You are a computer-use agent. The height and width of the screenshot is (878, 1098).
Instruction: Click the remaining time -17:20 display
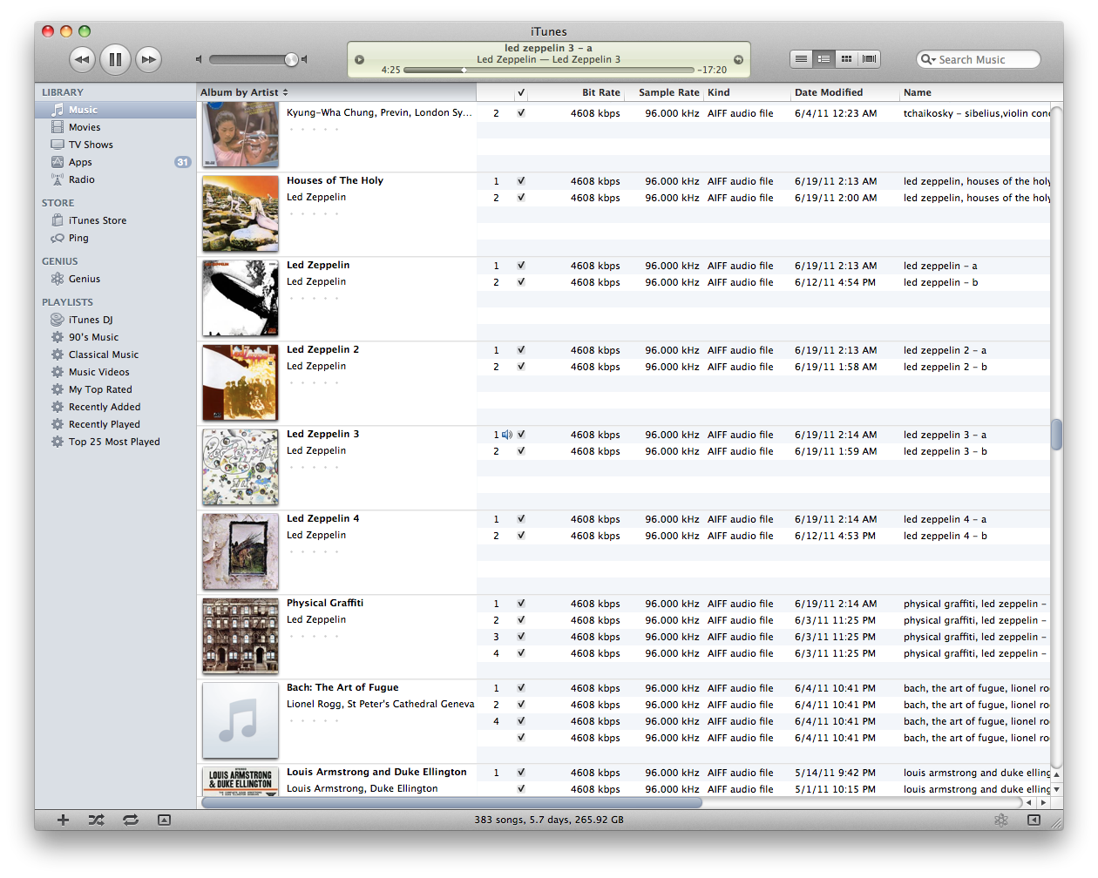(x=712, y=70)
